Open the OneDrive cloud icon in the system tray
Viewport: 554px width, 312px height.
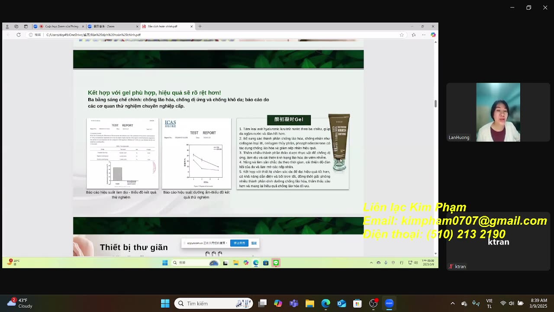(464, 303)
